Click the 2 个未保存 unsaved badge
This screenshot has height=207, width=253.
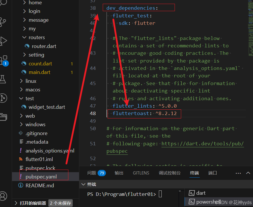(60, 203)
